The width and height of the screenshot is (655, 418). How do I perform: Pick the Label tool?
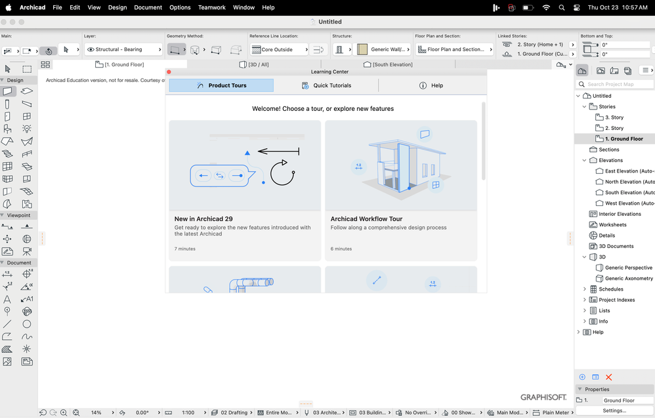(x=27, y=299)
